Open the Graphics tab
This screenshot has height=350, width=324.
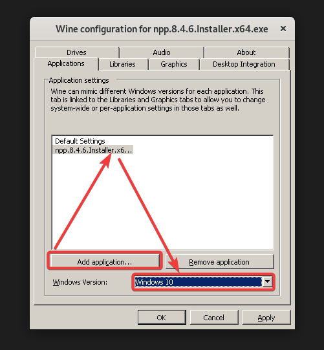174,64
